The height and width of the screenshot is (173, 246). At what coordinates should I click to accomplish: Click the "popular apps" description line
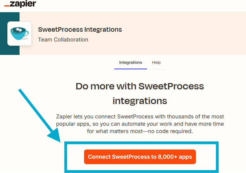[x=140, y=124]
